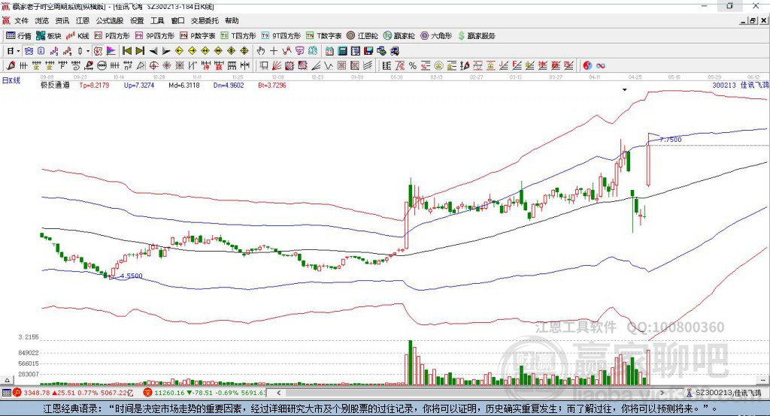Toggle the boxed indicator icon beside gradient triangle

click(99, 51)
